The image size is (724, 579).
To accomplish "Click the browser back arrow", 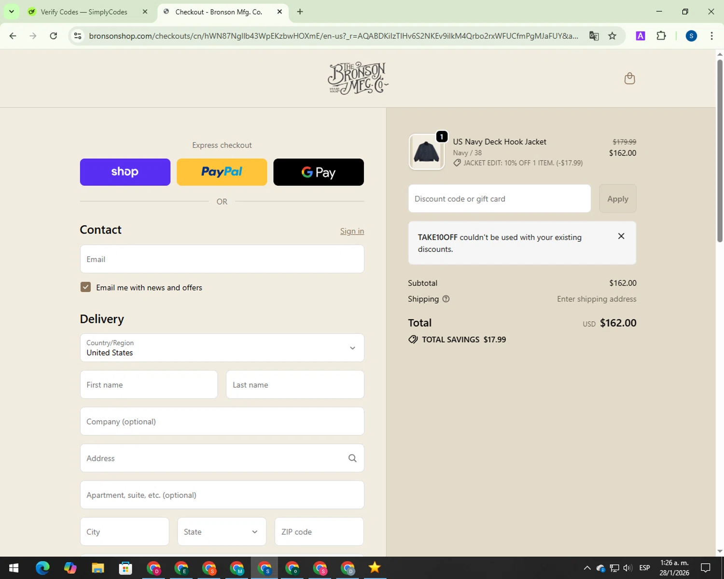I will click(13, 36).
